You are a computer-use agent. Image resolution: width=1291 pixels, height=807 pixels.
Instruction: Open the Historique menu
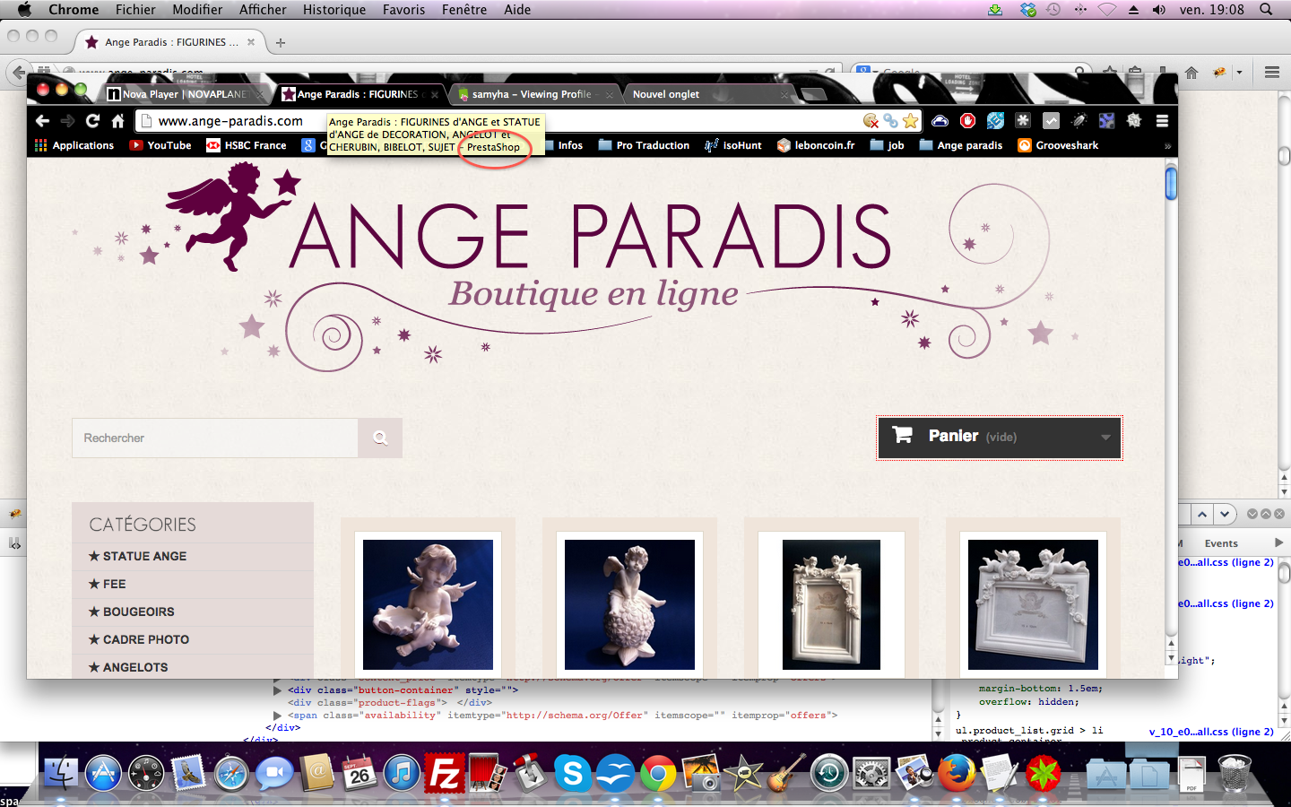(334, 10)
